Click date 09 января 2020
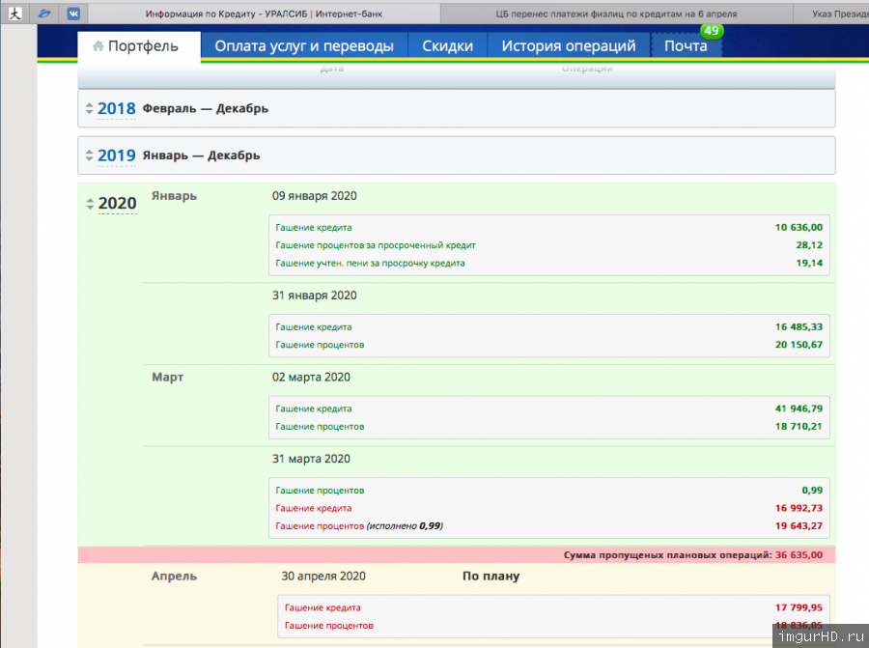The width and height of the screenshot is (869, 648). (x=314, y=196)
